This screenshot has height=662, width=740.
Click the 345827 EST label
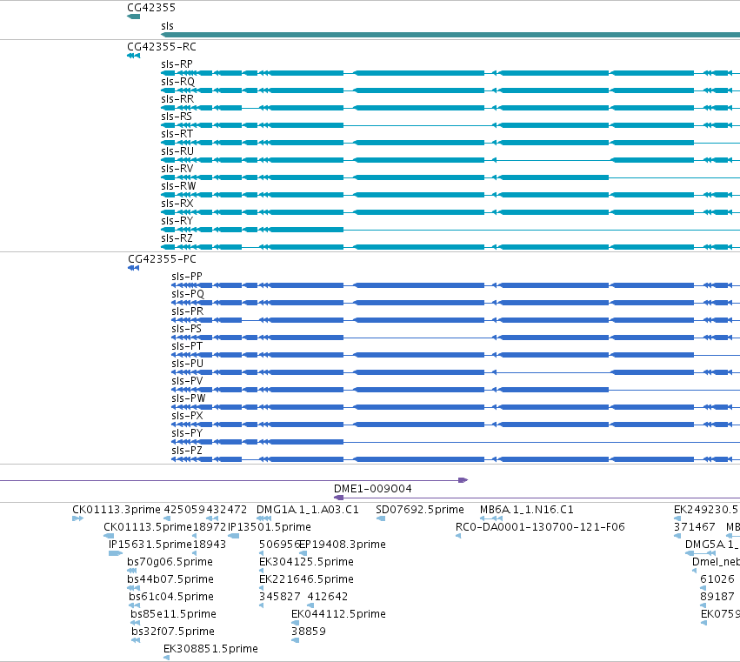(x=279, y=597)
